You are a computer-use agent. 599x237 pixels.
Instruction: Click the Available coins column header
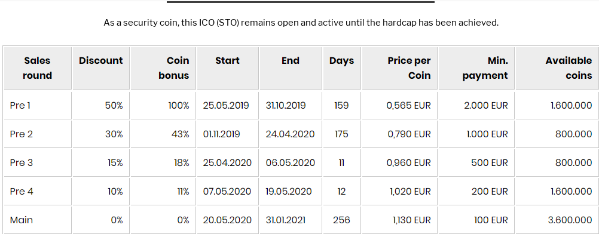coord(557,68)
